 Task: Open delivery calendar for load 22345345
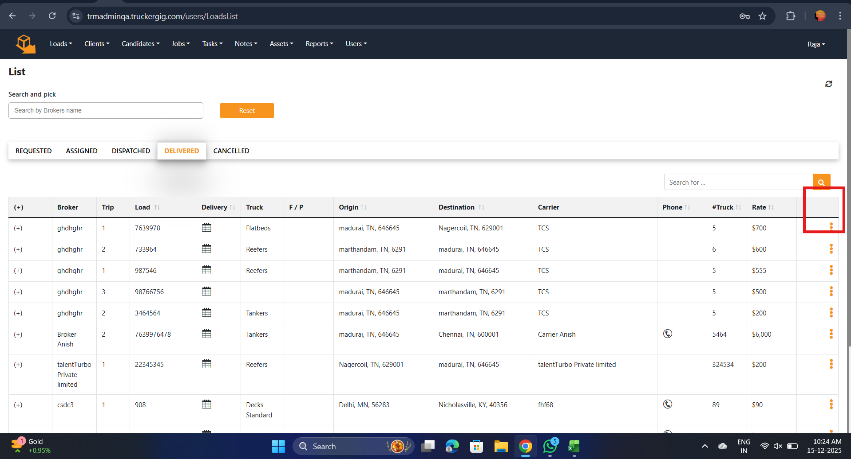point(206,364)
